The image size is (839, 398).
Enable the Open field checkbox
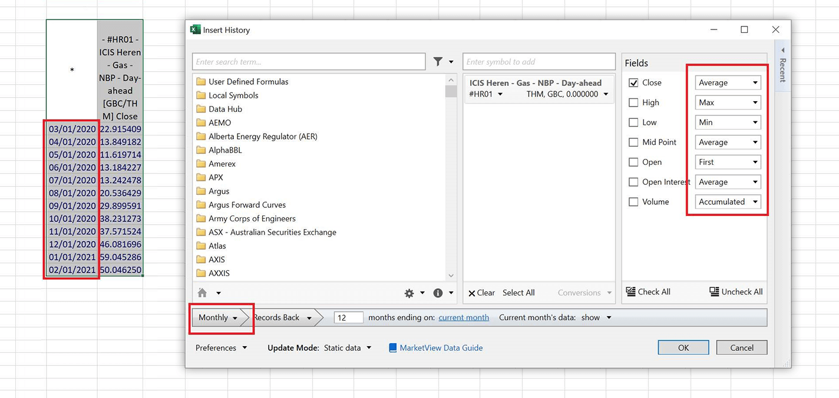(x=633, y=162)
